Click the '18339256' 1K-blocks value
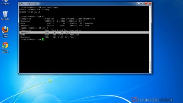 49,21
